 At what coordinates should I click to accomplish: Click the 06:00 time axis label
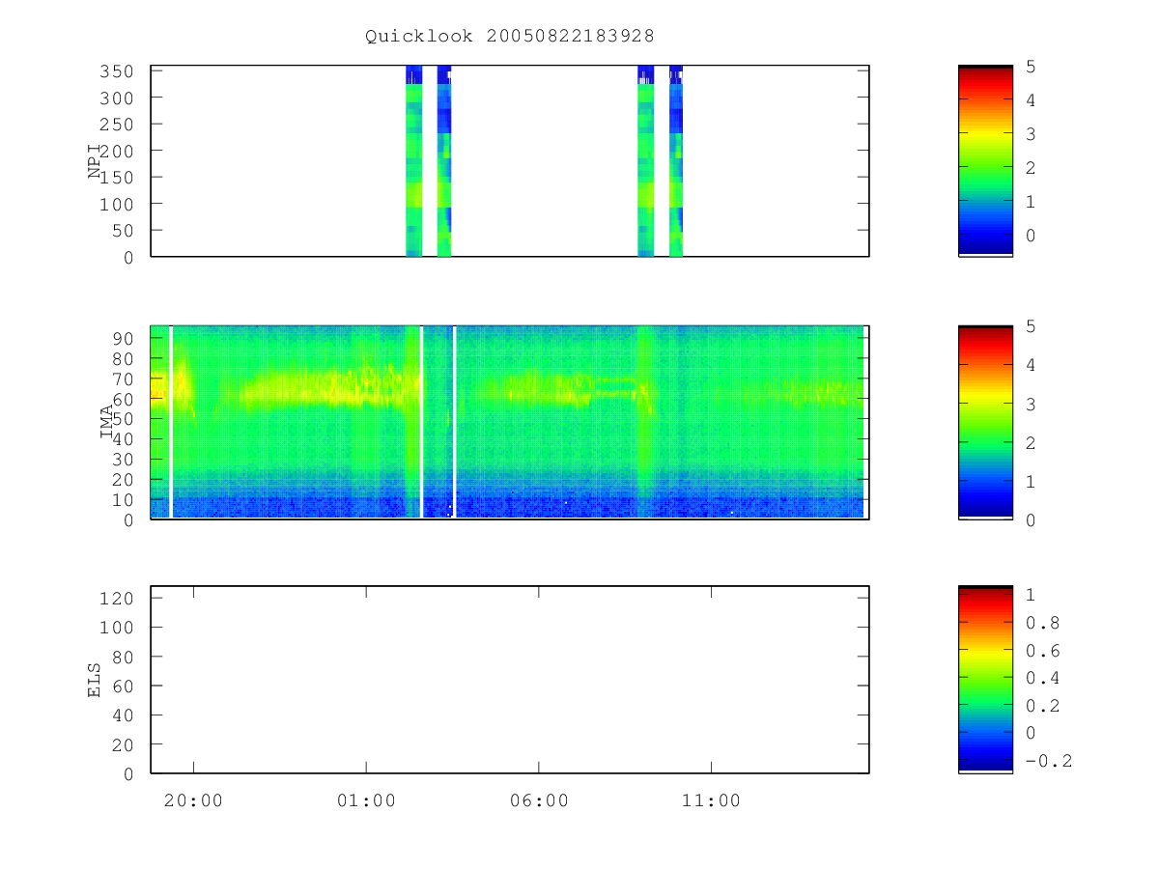[x=539, y=800]
